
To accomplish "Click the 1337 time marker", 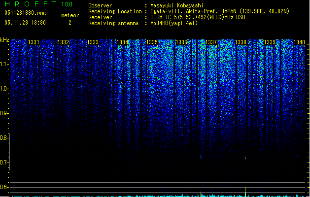I will [211, 42].
